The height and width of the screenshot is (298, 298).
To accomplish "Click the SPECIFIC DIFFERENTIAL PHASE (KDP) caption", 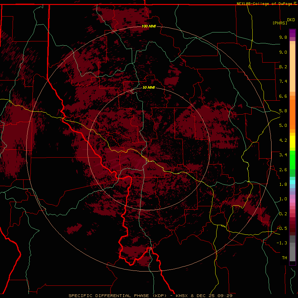I will click(117, 296).
